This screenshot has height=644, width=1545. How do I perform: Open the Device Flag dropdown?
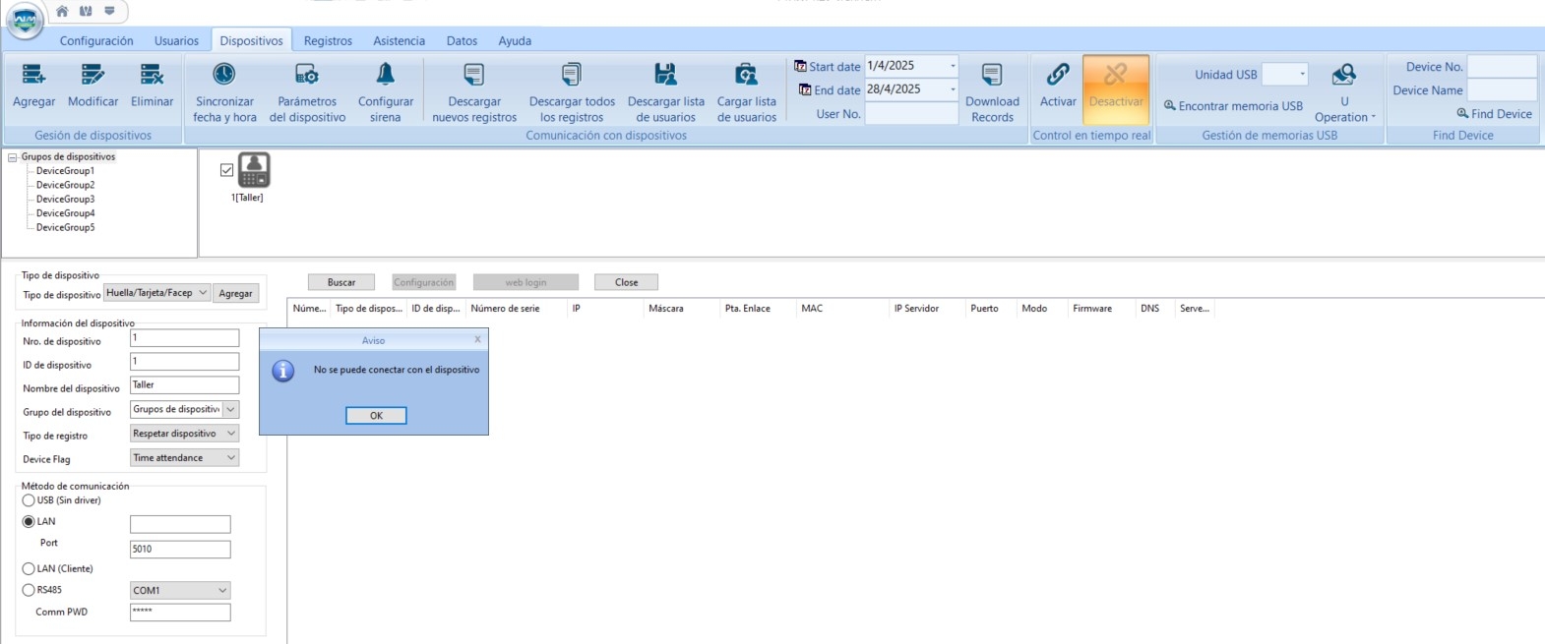[231, 458]
